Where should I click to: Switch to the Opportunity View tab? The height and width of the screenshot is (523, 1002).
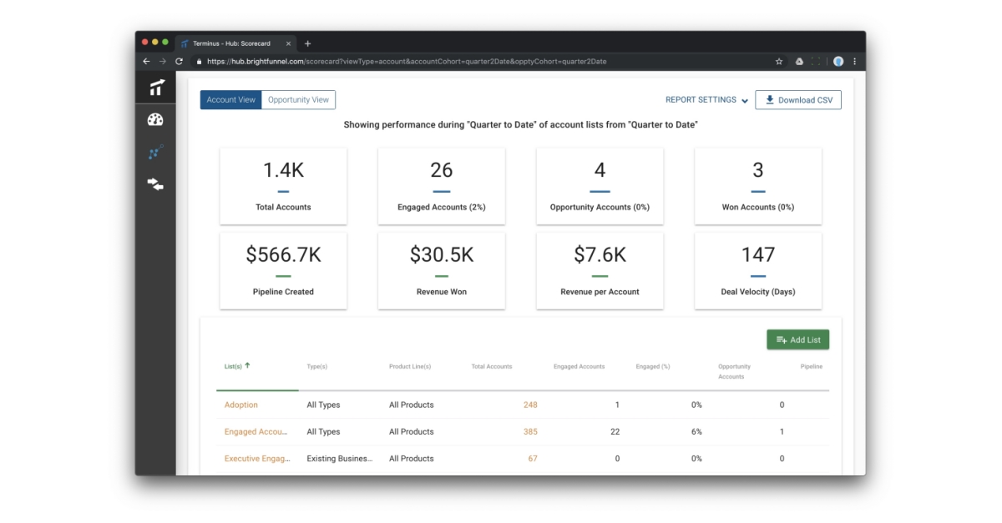pyautogui.click(x=299, y=99)
